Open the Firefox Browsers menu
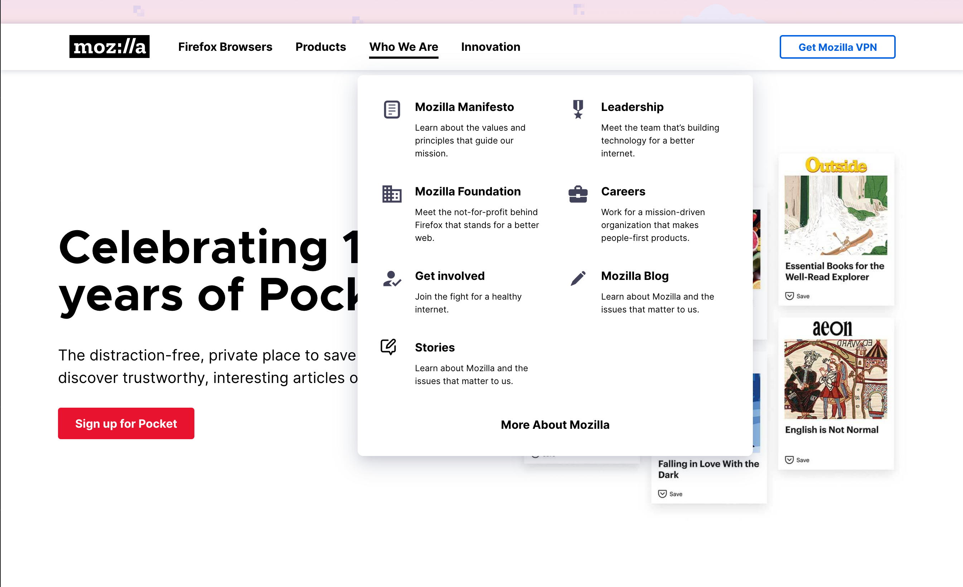This screenshot has height=587, width=963. [x=225, y=47]
